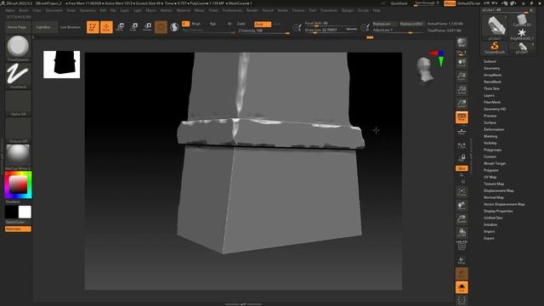Click the BPR render icon
The width and height of the screenshot is (544, 306).
click(462, 42)
